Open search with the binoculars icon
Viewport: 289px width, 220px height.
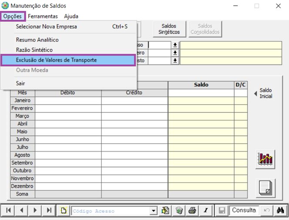pos(281,210)
